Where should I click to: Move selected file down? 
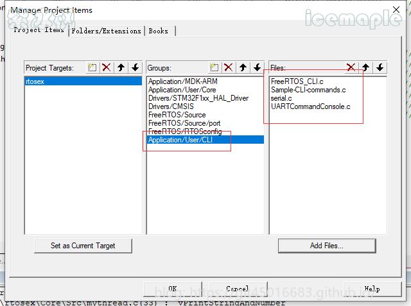(380, 68)
